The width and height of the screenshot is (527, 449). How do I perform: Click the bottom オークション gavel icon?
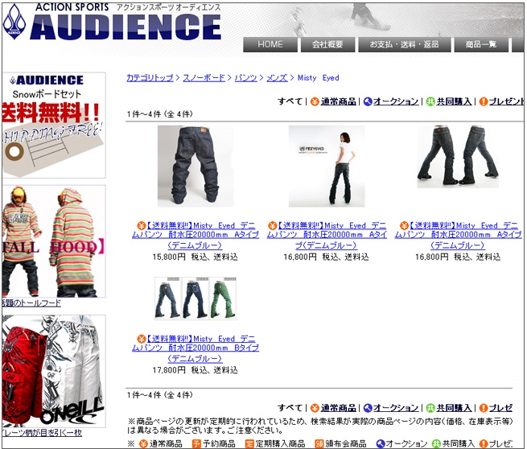tap(368, 408)
